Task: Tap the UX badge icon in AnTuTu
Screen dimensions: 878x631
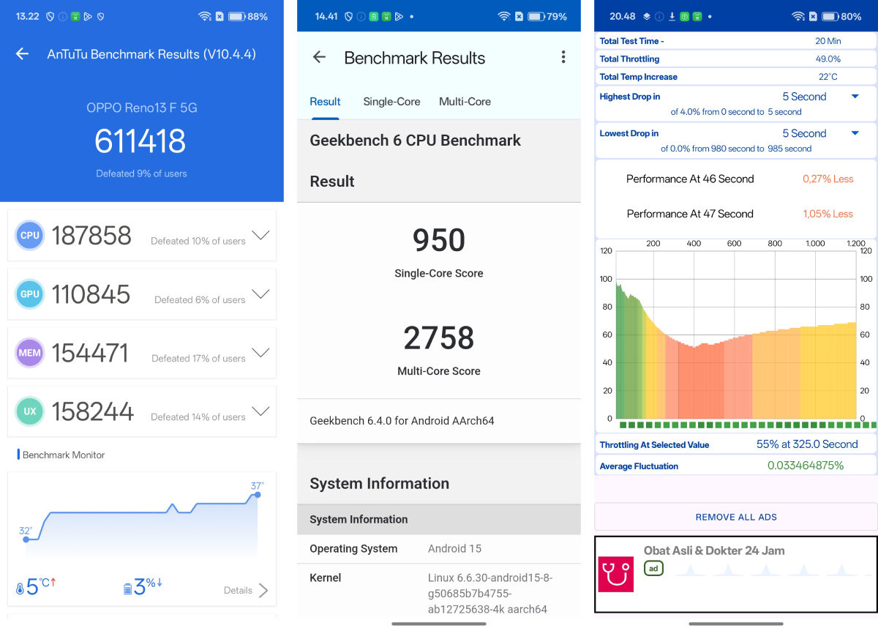Action: (30, 411)
